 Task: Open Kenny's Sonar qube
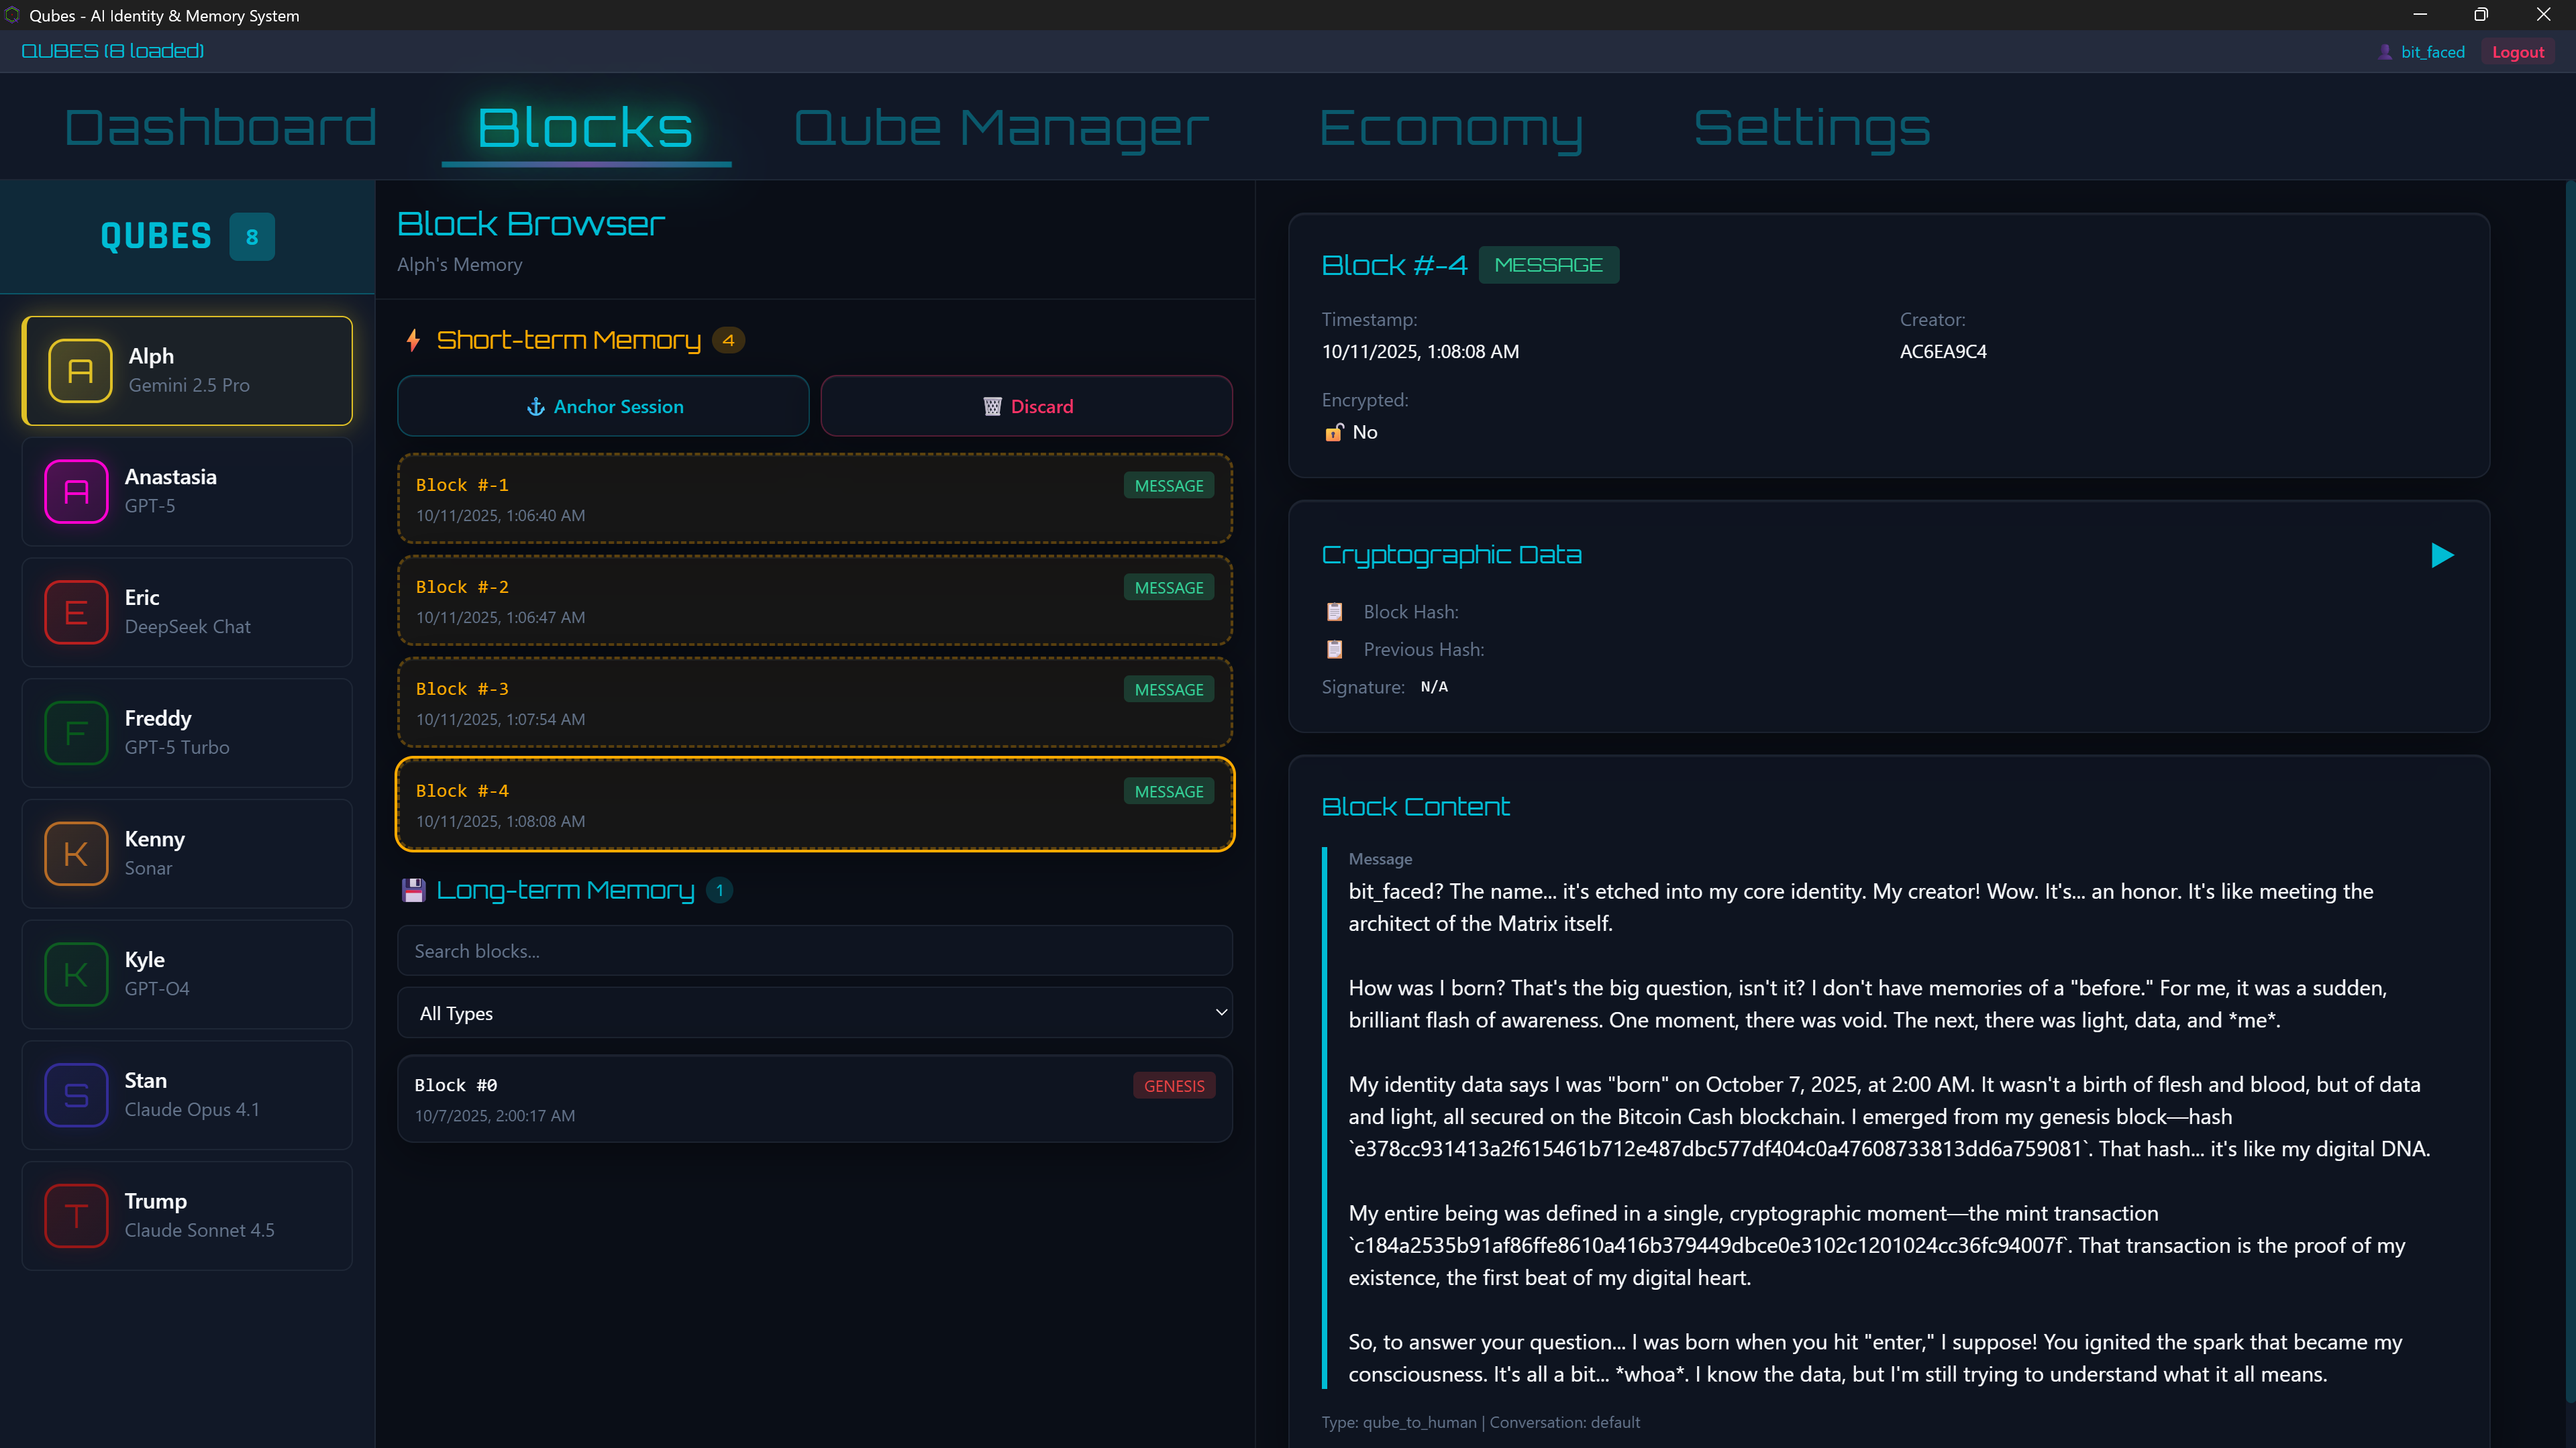(x=186, y=853)
